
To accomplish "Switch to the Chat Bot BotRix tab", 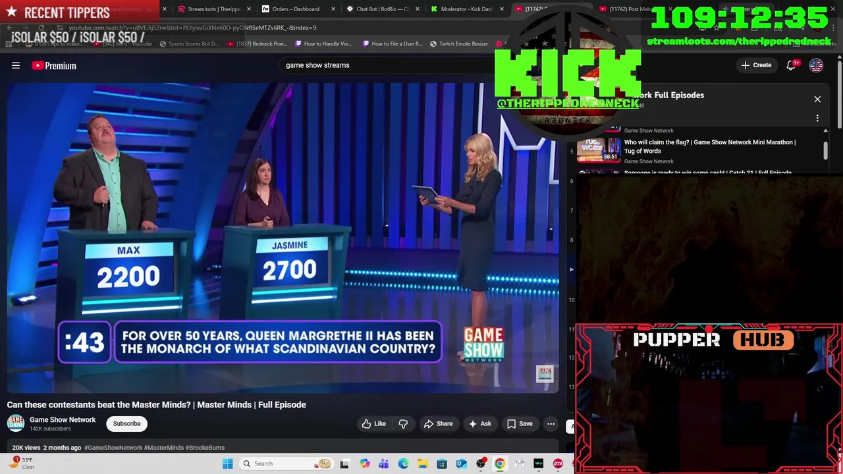I will pyautogui.click(x=382, y=9).
